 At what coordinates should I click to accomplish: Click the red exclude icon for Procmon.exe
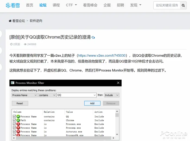click(x=18, y=124)
